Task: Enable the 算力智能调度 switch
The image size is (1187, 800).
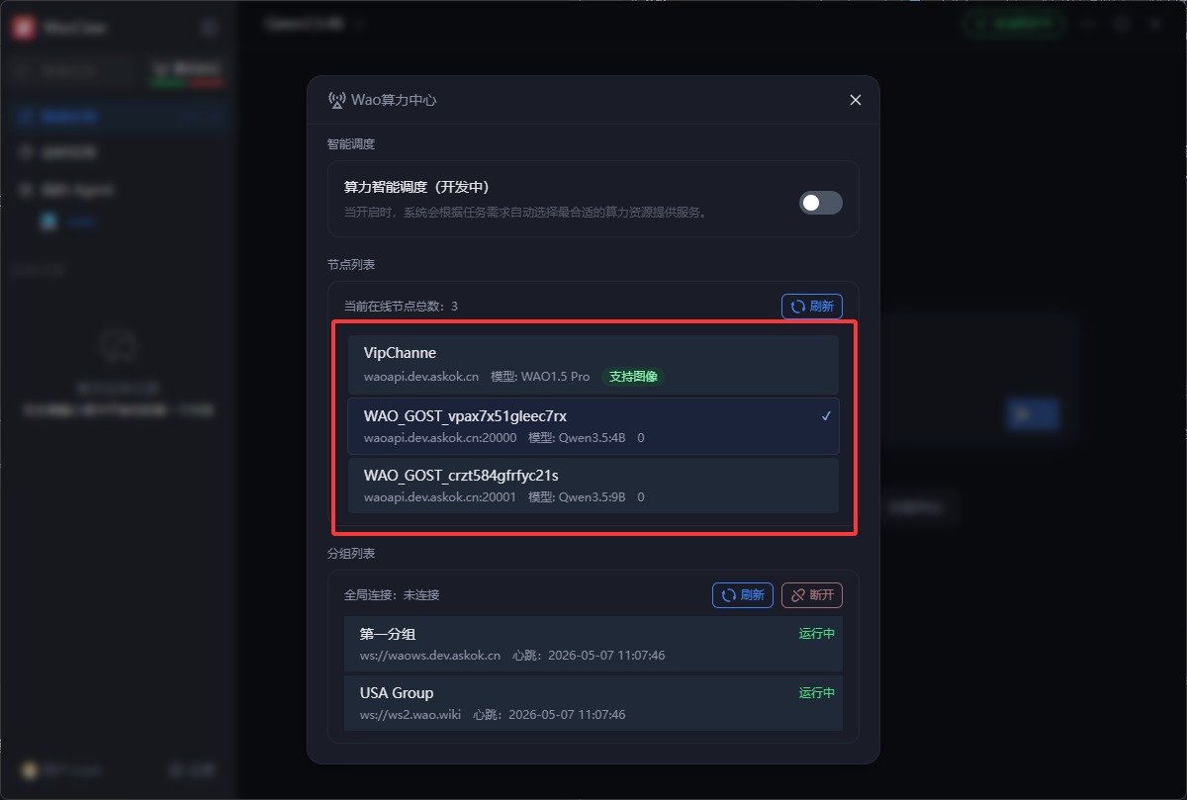Action: pos(821,203)
